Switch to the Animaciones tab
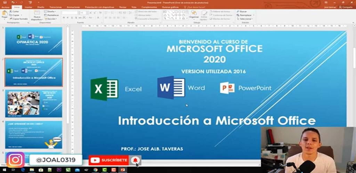356x173 pixels. pos(73,7)
